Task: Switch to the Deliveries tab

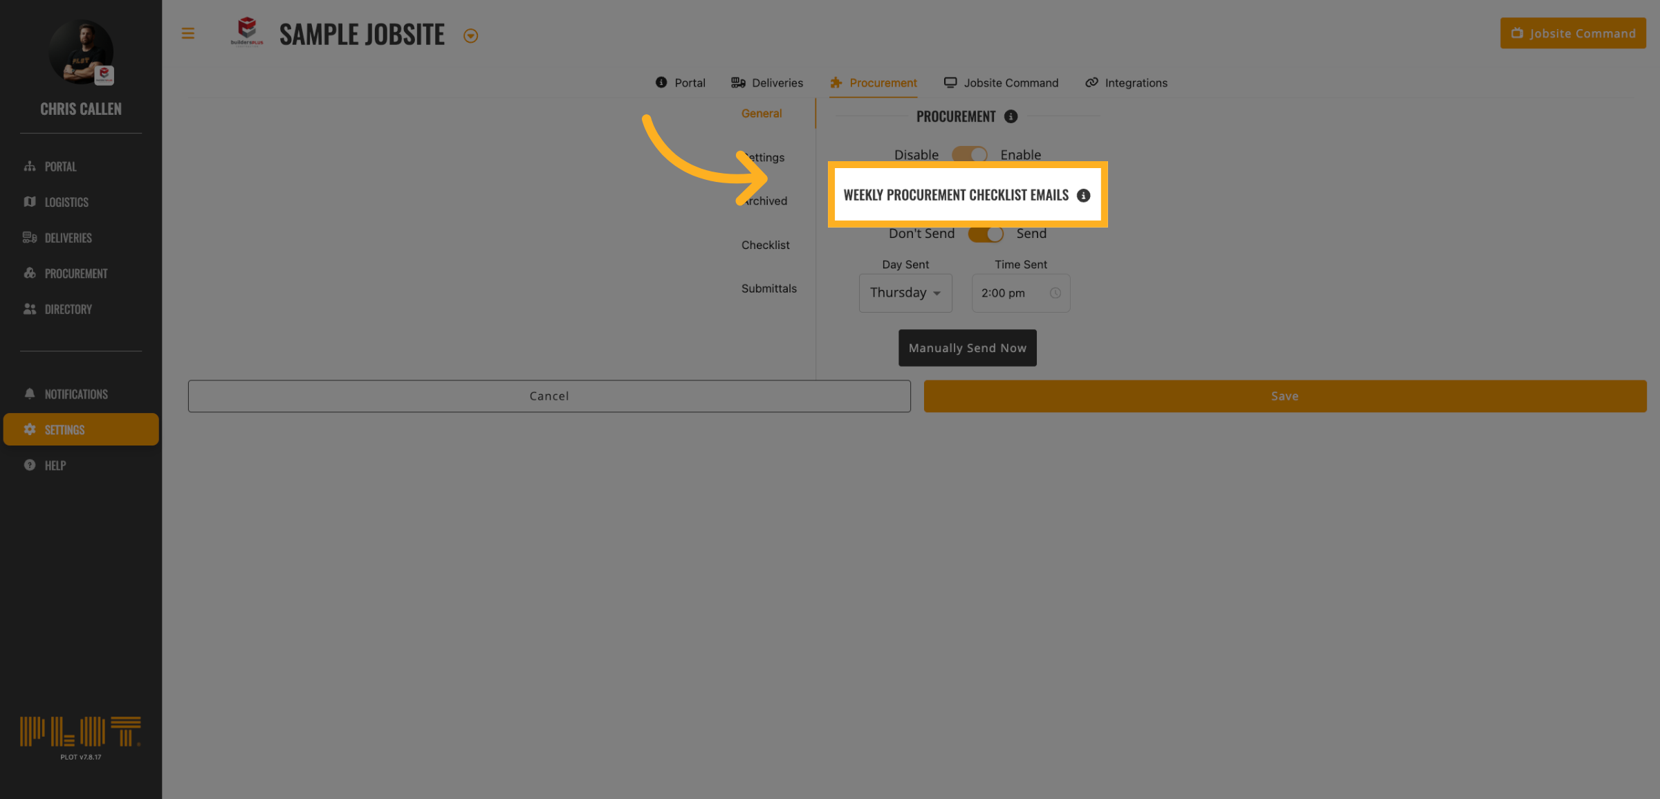Action: pos(767,83)
